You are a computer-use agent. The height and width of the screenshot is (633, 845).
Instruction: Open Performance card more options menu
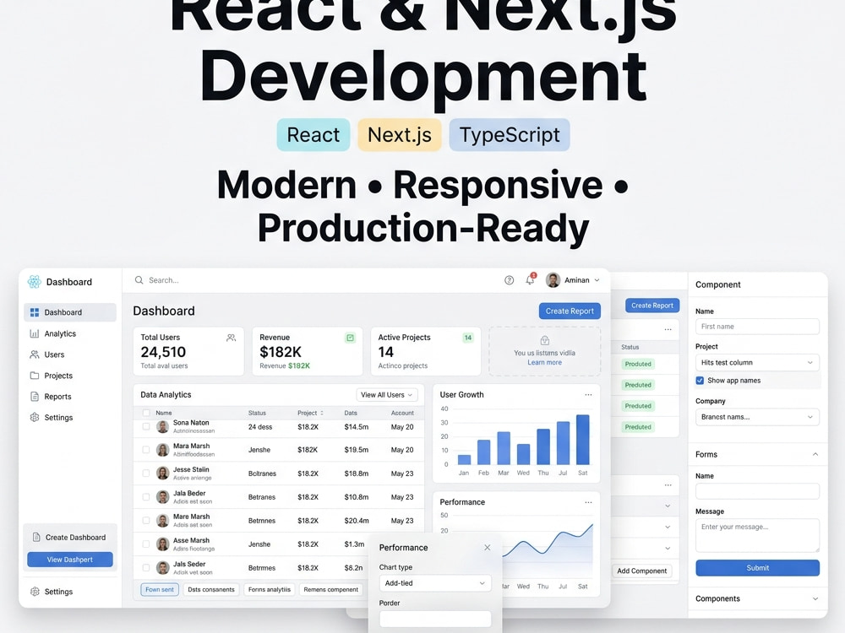588,502
